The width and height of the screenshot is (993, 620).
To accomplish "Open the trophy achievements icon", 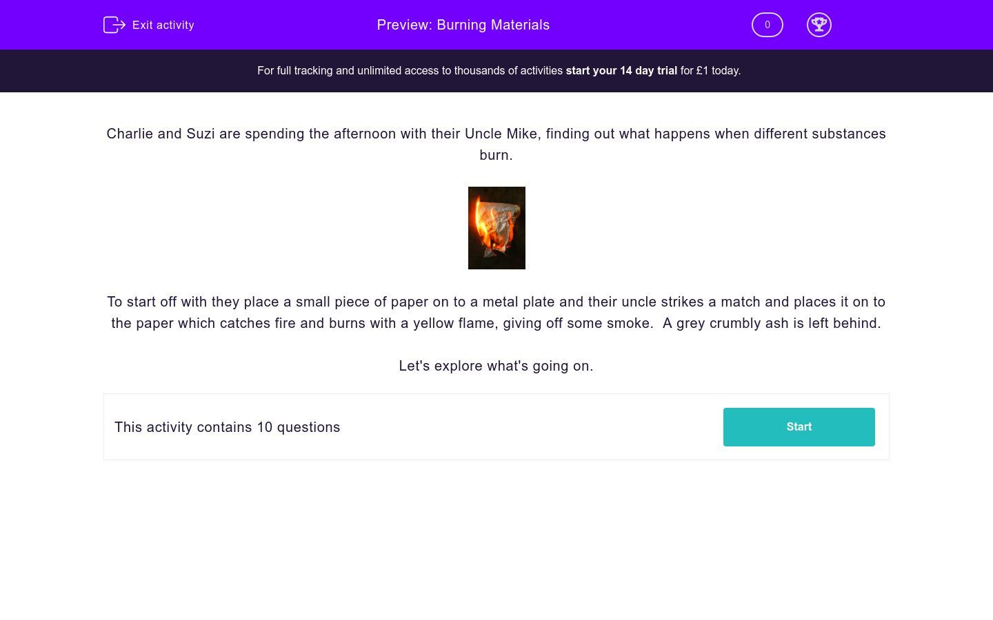I will (x=819, y=25).
